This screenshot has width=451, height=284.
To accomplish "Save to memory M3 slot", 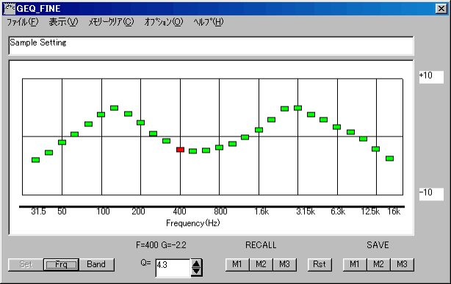I will [402, 264].
